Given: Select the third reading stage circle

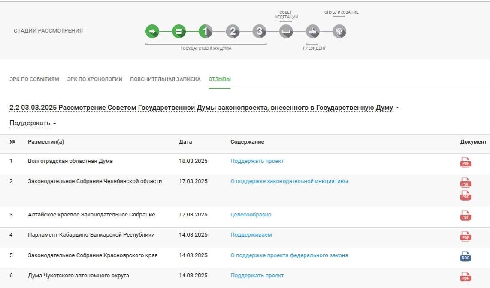Looking at the screenshot, I should [x=259, y=31].
